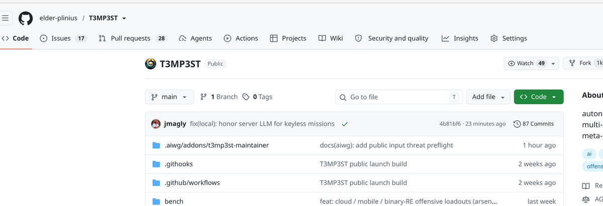Screen dimensions: 603x206
Task: Click the Security shield icon
Action: click(358, 38)
